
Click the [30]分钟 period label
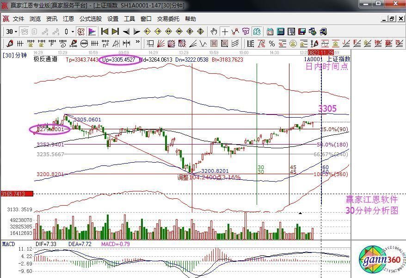pos(15,55)
